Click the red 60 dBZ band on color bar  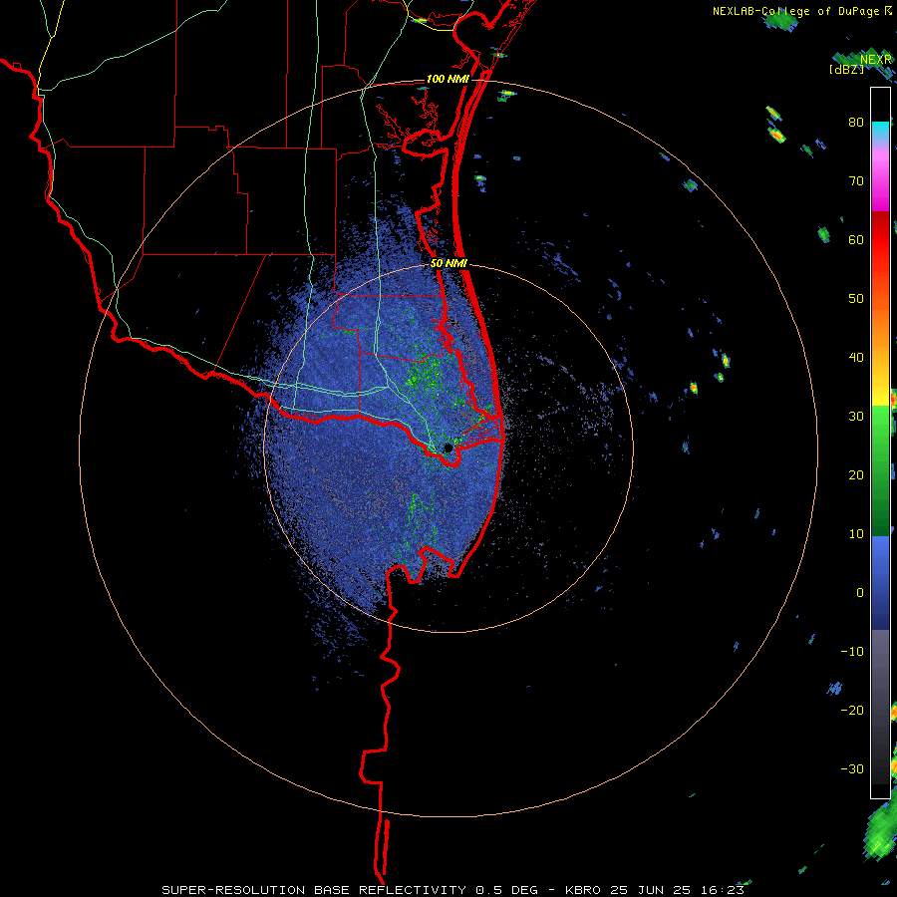[880, 241]
